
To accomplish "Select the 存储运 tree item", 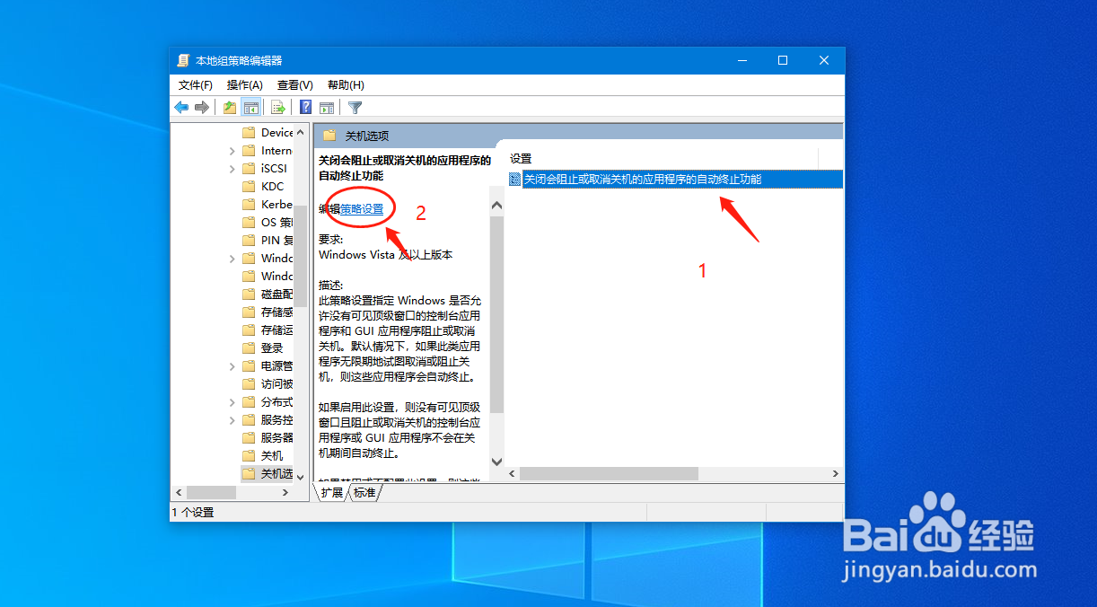I will tap(276, 330).
